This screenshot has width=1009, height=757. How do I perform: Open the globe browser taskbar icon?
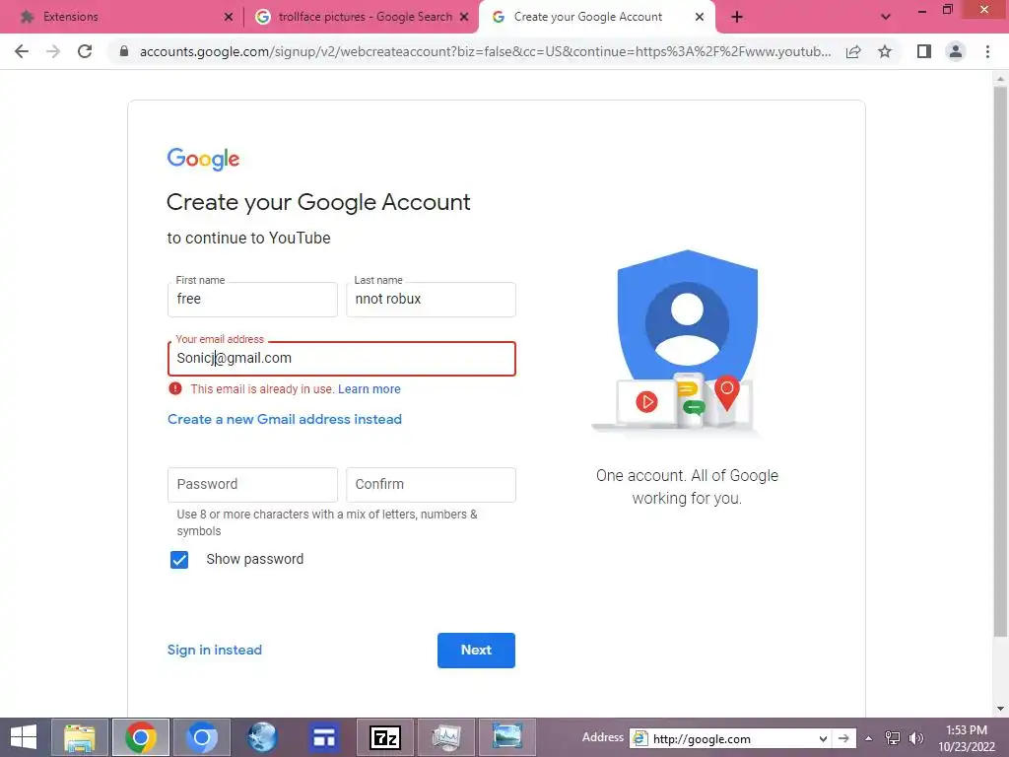click(x=262, y=737)
